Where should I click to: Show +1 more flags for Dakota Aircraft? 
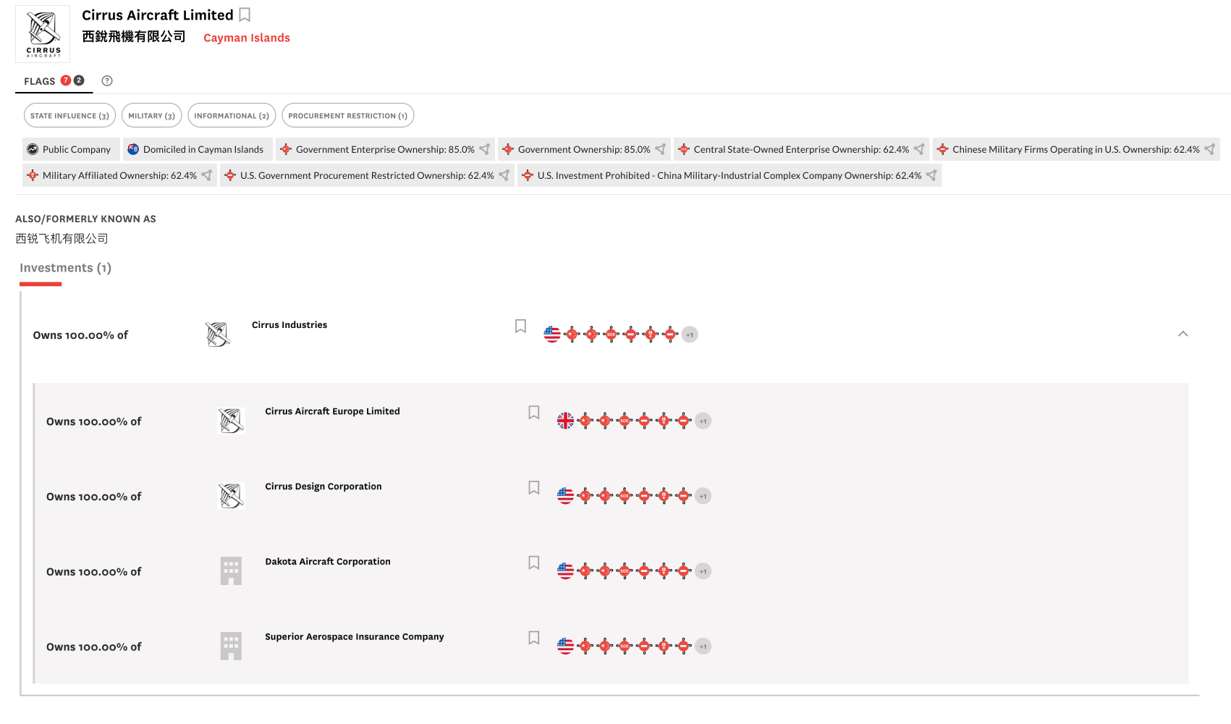pyautogui.click(x=703, y=571)
